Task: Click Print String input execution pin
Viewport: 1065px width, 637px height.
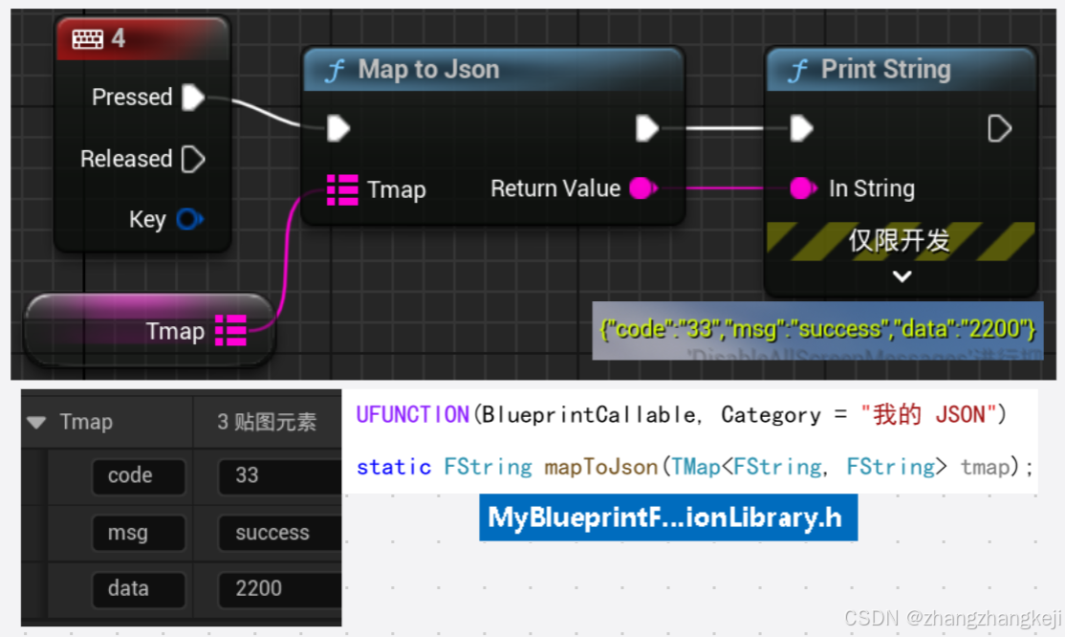Action: click(801, 128)
